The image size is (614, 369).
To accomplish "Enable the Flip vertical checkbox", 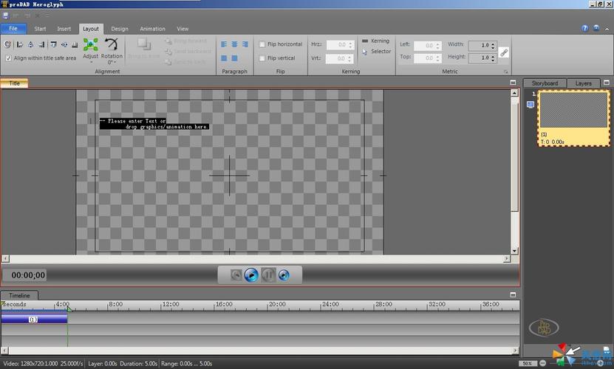I will [262, 58].
